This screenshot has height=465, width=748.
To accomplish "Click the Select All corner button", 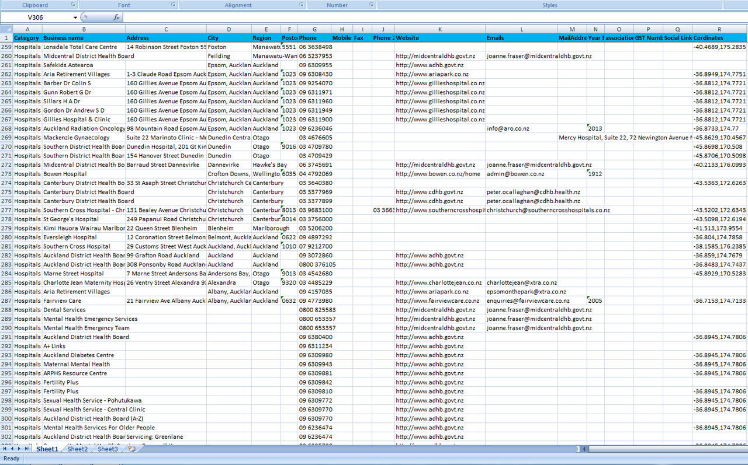I will 6,29.
